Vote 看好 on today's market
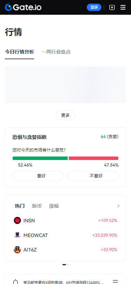131x284 pixels. point(38,176)
